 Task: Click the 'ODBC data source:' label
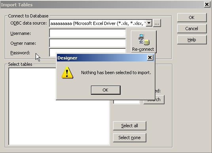pos(28,23)
